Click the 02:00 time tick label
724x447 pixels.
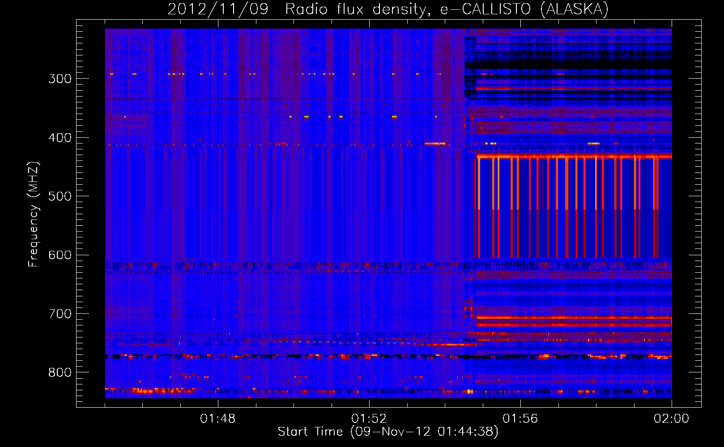click(x=672, y=419)
